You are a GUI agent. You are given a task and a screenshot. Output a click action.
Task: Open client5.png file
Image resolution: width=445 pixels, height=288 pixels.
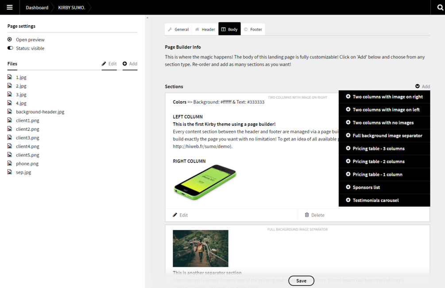tap(27, 155)
